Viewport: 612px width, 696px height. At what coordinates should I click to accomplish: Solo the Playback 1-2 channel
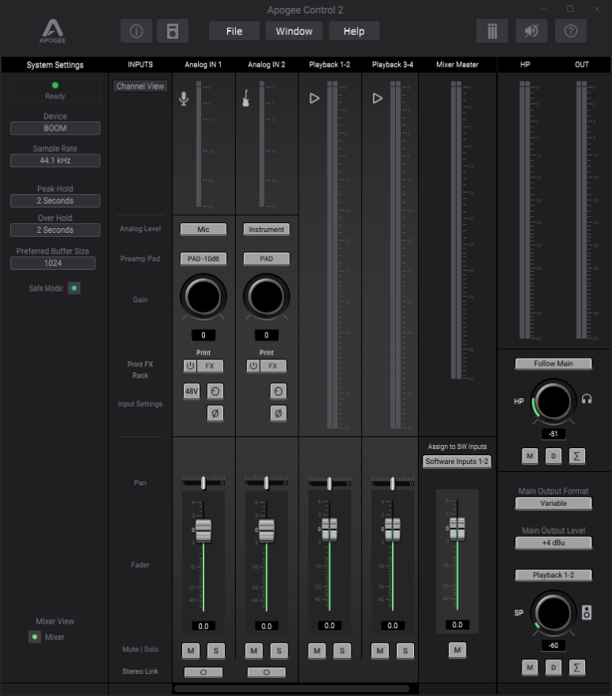click(x=342, y=651)
